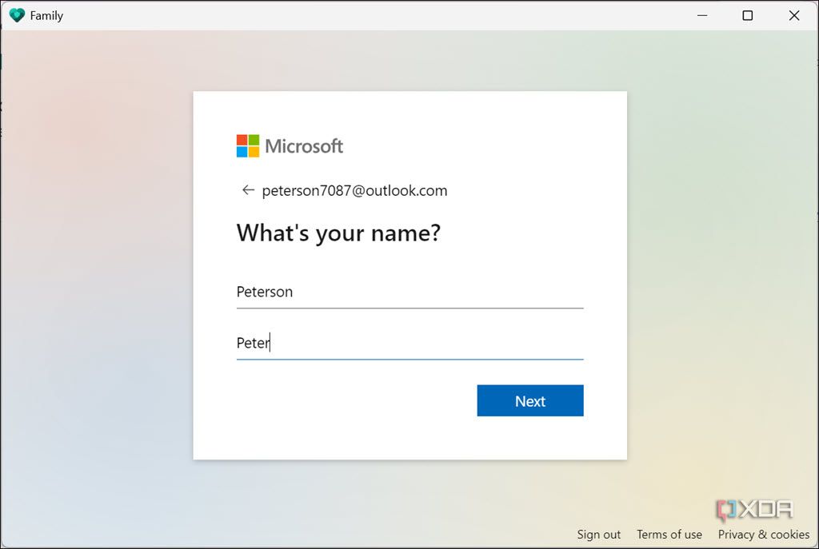Click the yellow square in the Microsoft logo
This screenshot has width=819, height=549.
coord(255,152)
